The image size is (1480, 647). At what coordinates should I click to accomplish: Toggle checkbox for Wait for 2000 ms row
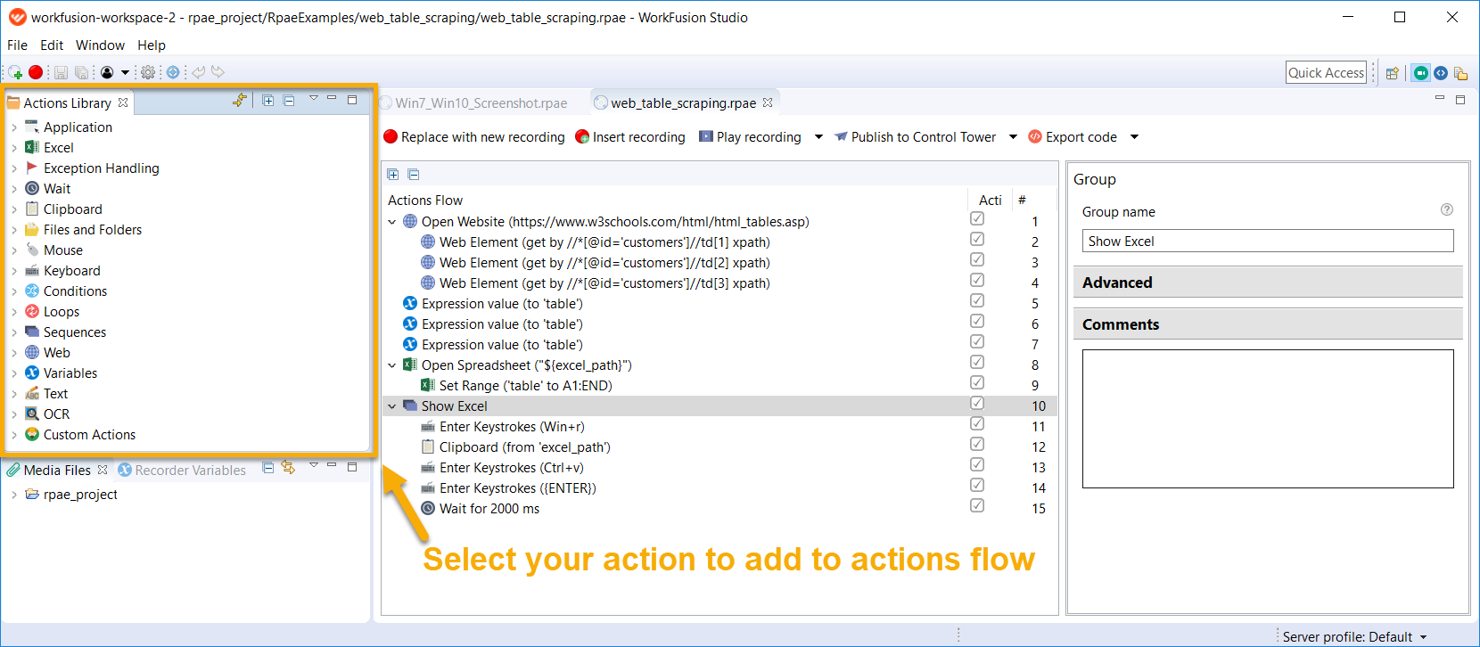[x=977, y=506]
